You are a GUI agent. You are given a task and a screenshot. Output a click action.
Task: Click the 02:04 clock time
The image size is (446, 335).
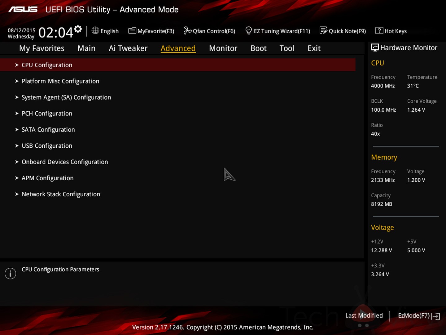coord(56,33)
